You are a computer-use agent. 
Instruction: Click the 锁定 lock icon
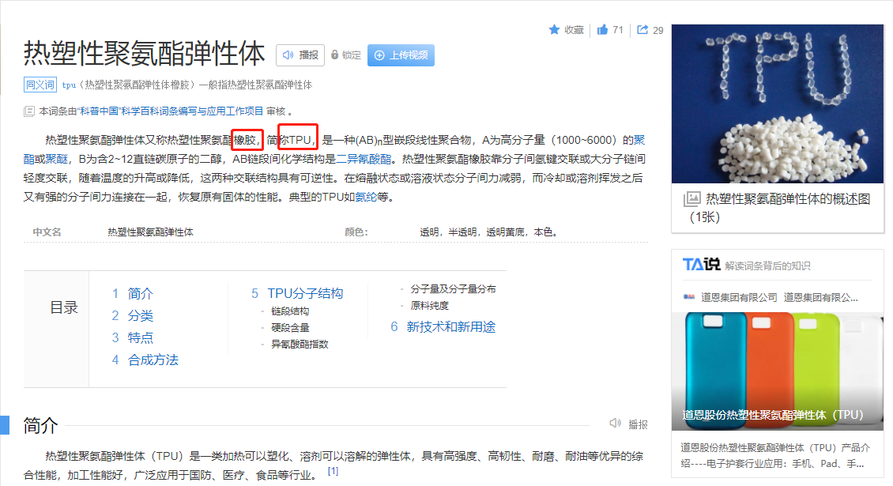coord(335,55)
